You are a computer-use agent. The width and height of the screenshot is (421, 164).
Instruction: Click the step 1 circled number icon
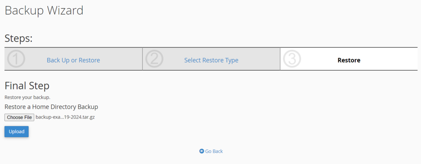click(16, 59)
